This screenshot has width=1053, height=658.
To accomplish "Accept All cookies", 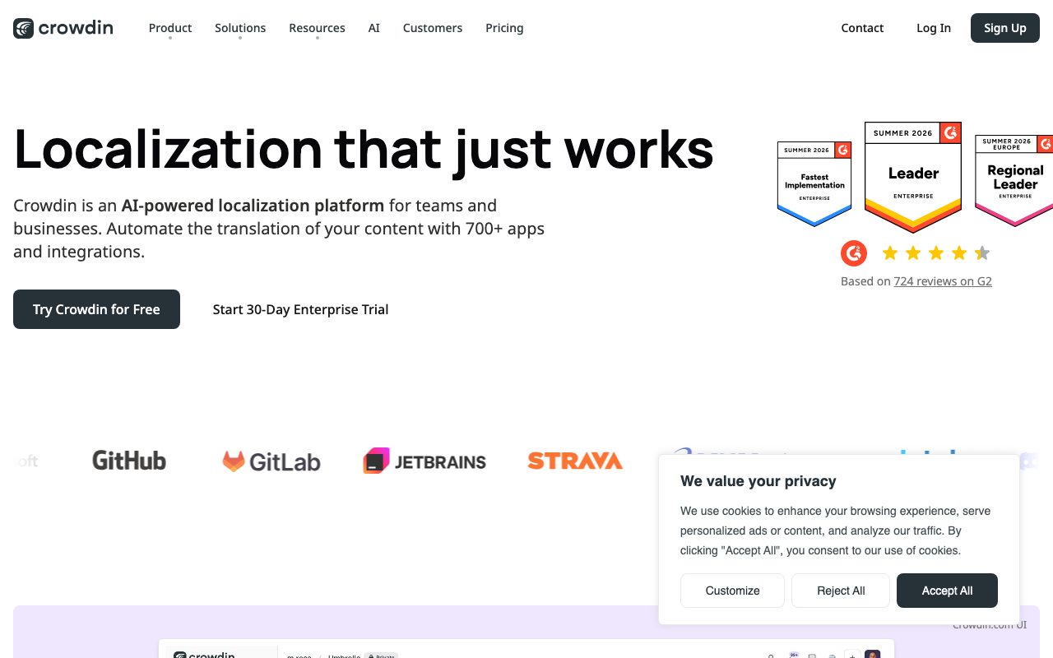I will 947,591.
